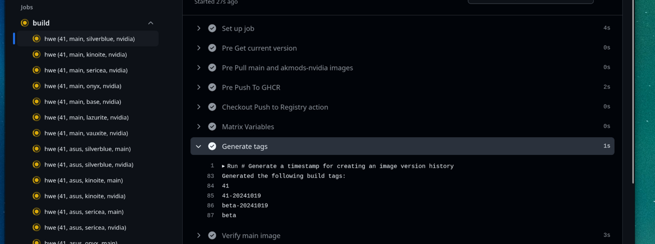655x244 pixels.
Task: Click the checkmark icon on Set up job
Action: click(x=212, y=28)
